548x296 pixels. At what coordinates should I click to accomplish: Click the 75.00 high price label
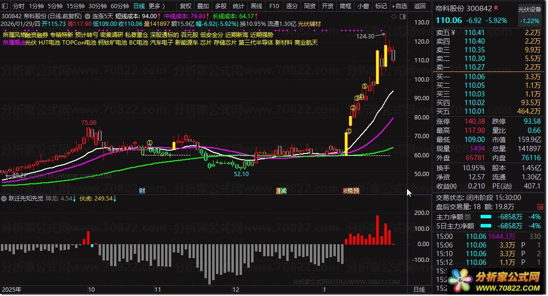pos(89,123)
